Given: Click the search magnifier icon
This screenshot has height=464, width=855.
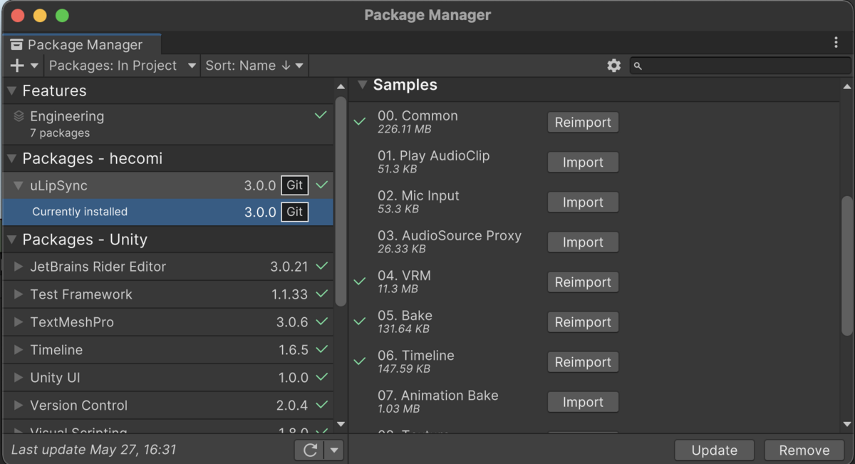Looking at the screenshot, I should [x=638, y=66].
